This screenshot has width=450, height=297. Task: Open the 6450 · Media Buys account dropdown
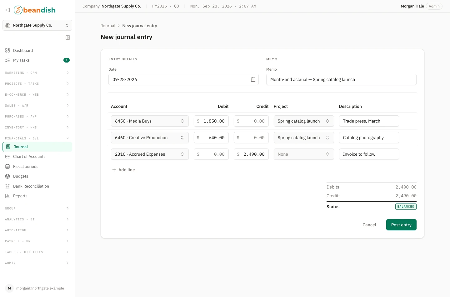tap(150, 121)
